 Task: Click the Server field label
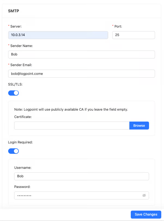coord(16,26)
